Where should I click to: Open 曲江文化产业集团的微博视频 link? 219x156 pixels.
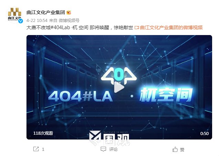pos(171,27)
